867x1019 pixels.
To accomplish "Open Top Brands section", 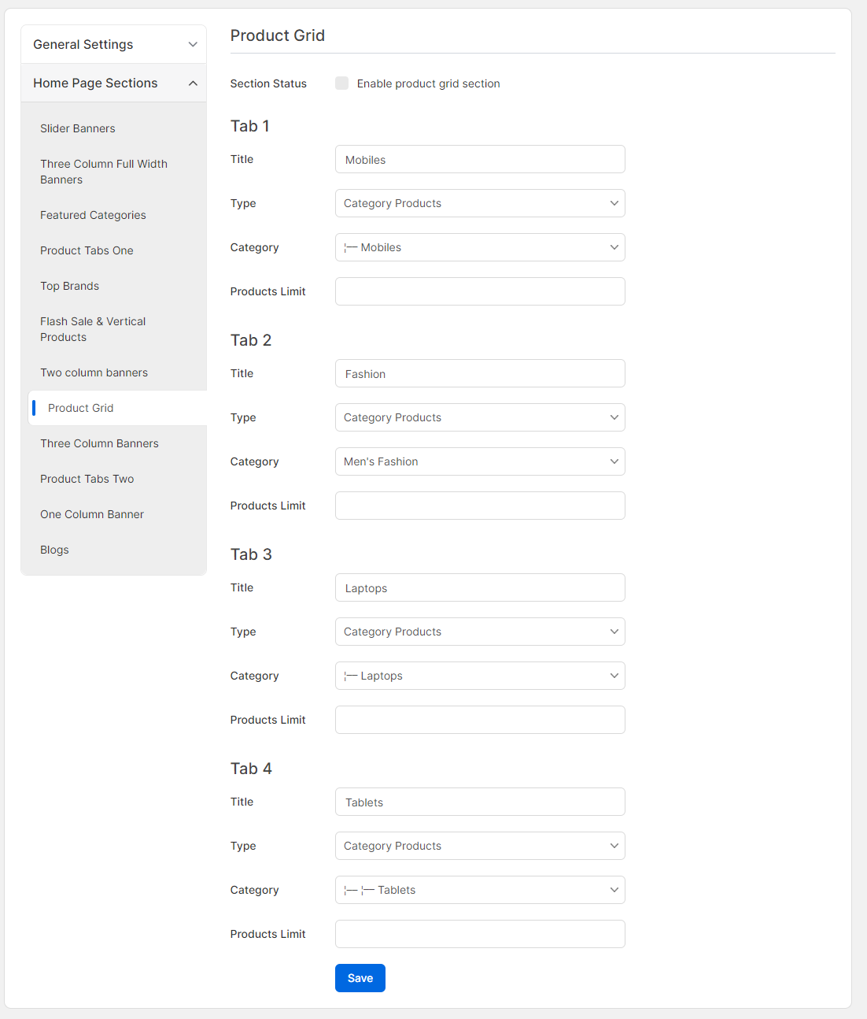I will pyautogui.click(x=69, y=286).
